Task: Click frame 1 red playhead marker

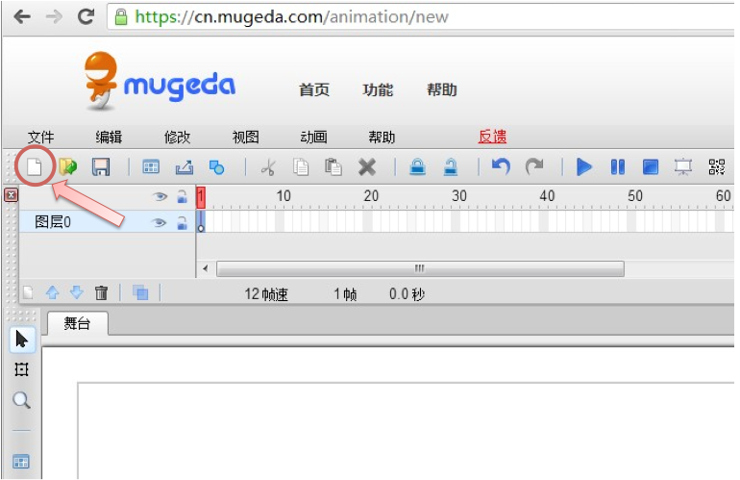Action: tap(201, 197)
